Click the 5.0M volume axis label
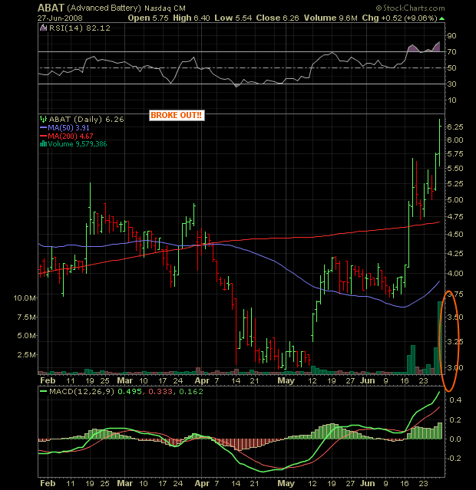The width and height of the screenshot is (476, 490). pyautogui.click(x=27, y=336)
